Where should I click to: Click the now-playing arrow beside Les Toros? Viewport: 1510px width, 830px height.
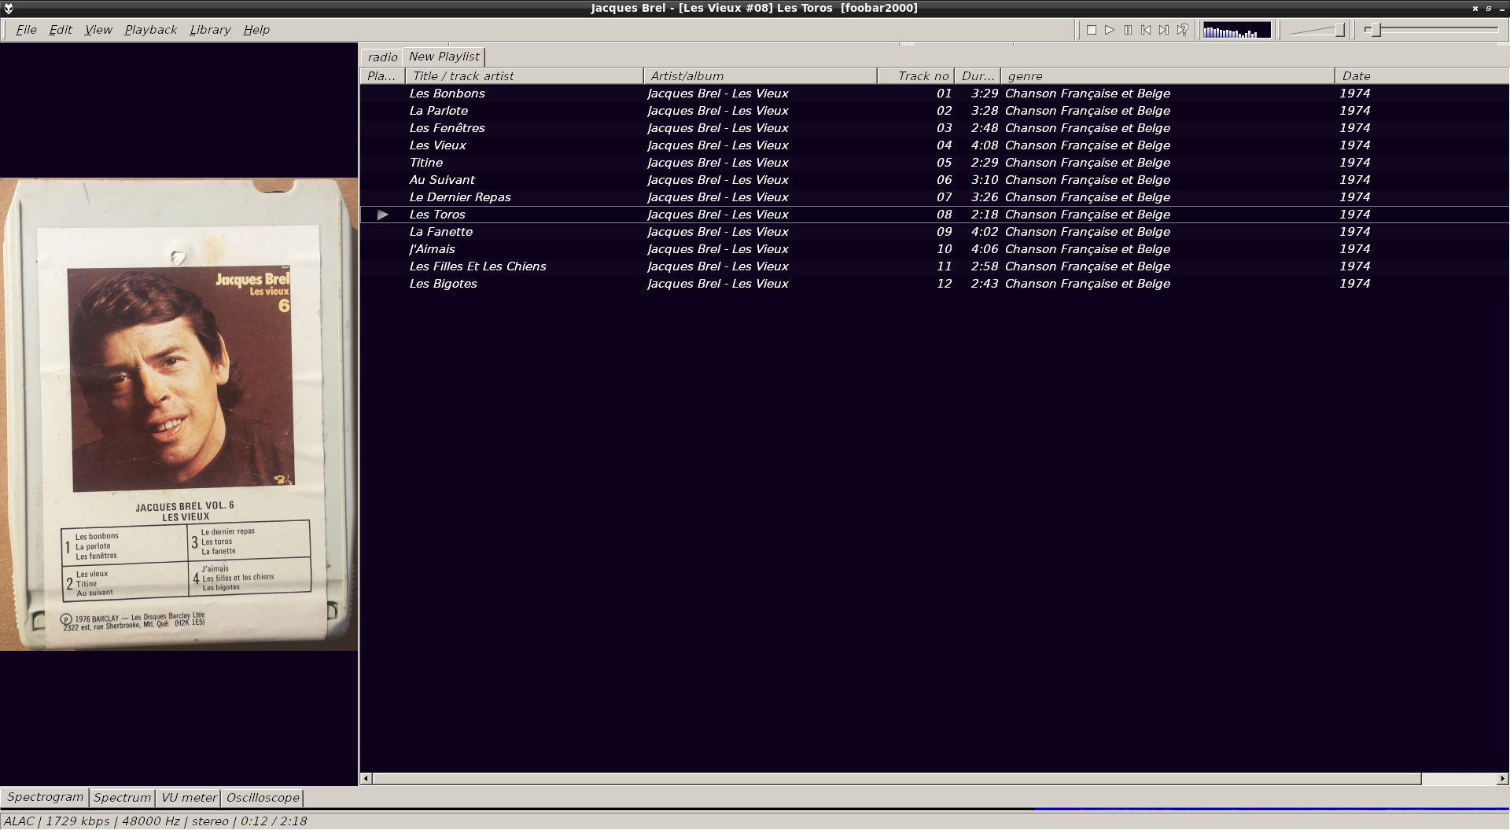383,215
